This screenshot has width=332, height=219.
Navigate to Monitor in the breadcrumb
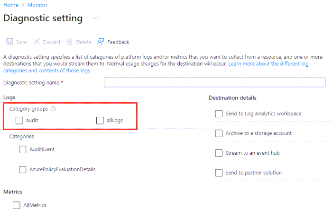pos(37,5)
